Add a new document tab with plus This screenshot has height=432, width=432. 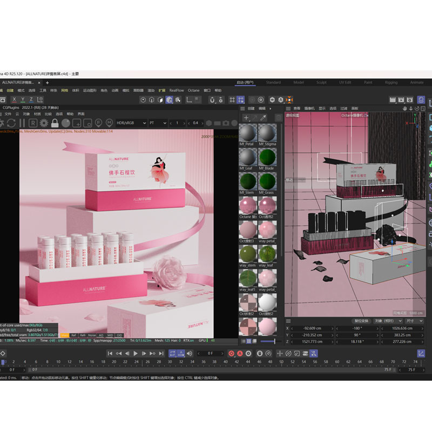pos(48,83)
